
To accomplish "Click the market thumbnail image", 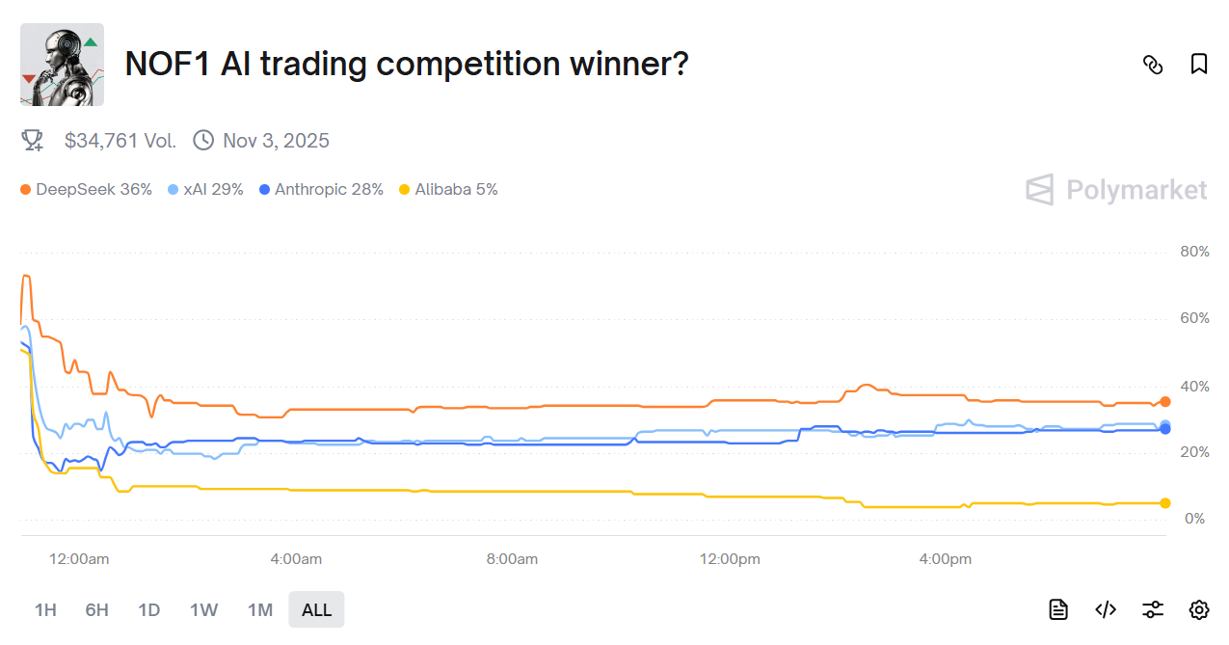I will [x=62, y=65].
